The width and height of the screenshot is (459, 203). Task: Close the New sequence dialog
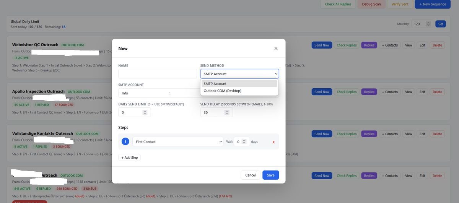(276, 49)
